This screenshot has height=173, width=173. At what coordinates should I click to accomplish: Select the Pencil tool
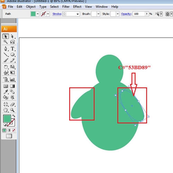12,60
